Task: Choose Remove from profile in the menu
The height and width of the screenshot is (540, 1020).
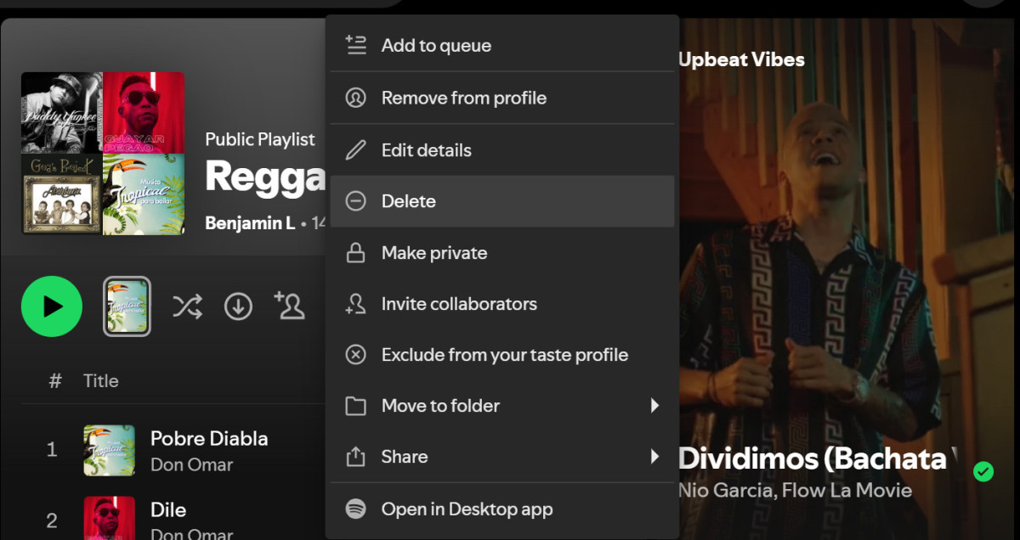Action: [463, 98]
